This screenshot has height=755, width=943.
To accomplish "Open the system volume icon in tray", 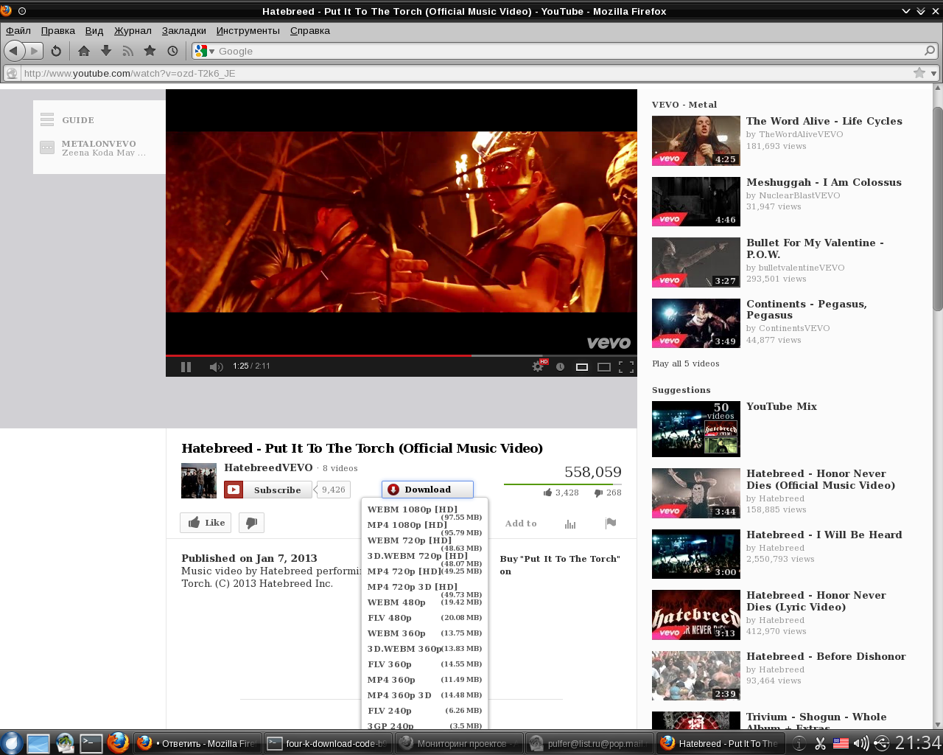I will coord(860,743).
